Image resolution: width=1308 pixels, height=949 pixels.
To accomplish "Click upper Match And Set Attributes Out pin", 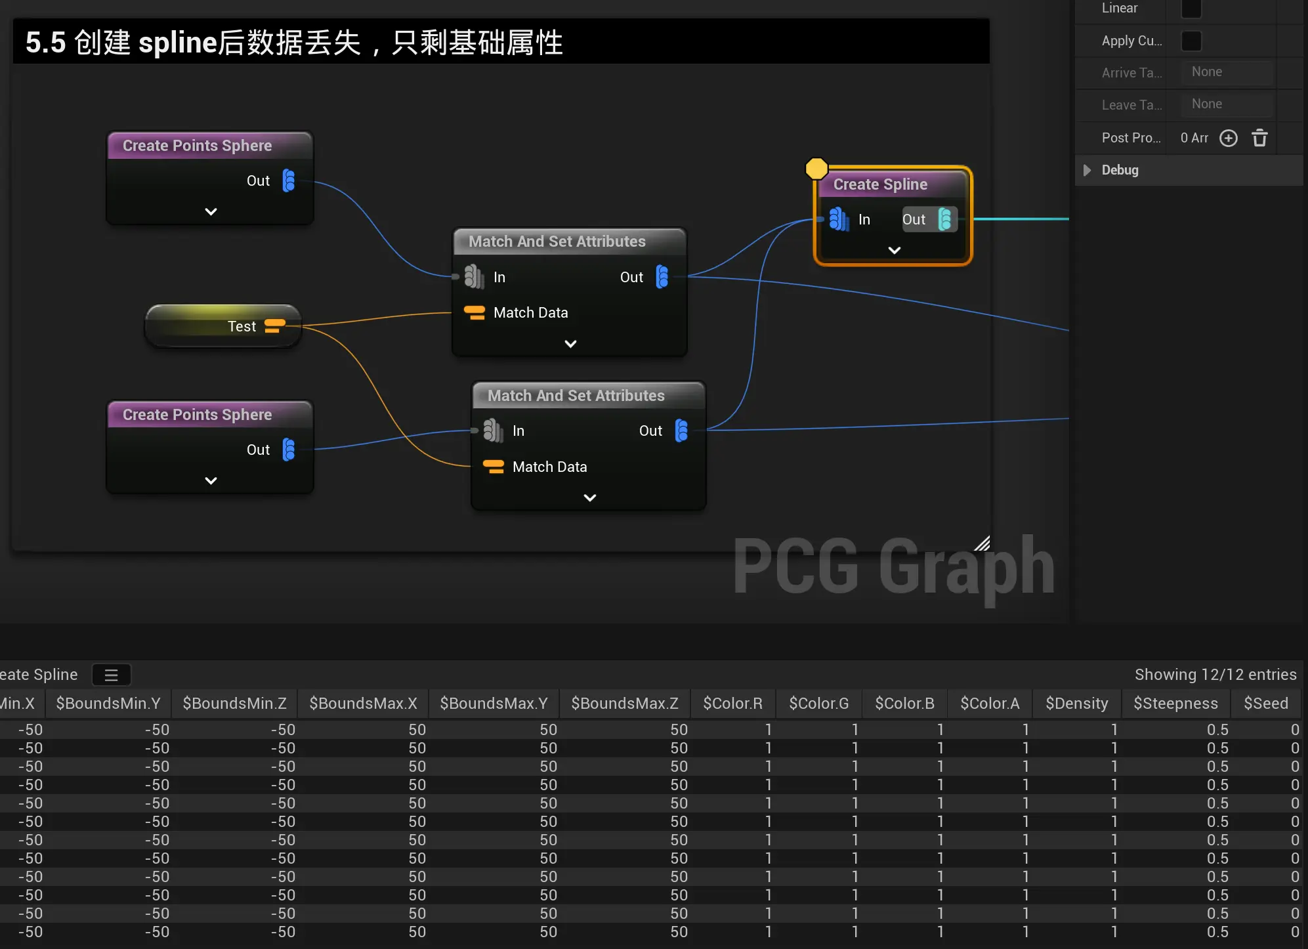I will point(662,277).
